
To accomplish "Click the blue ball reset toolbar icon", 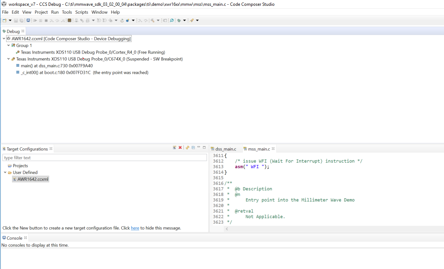I will (x=128, y=20).
